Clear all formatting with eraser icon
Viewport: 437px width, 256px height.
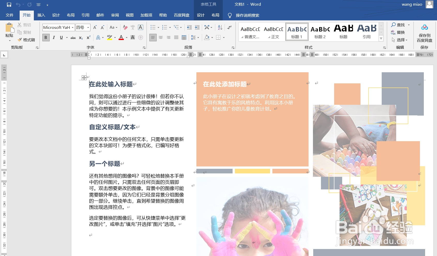coord(125,27)
